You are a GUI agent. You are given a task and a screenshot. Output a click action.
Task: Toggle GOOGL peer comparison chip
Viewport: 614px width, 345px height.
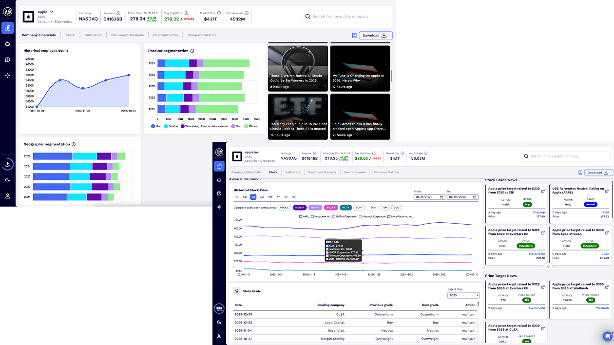point(284,208)
